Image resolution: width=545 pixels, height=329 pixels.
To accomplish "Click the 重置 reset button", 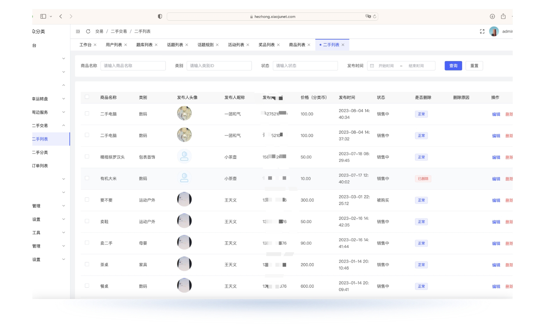I will [x=474, y=66].
